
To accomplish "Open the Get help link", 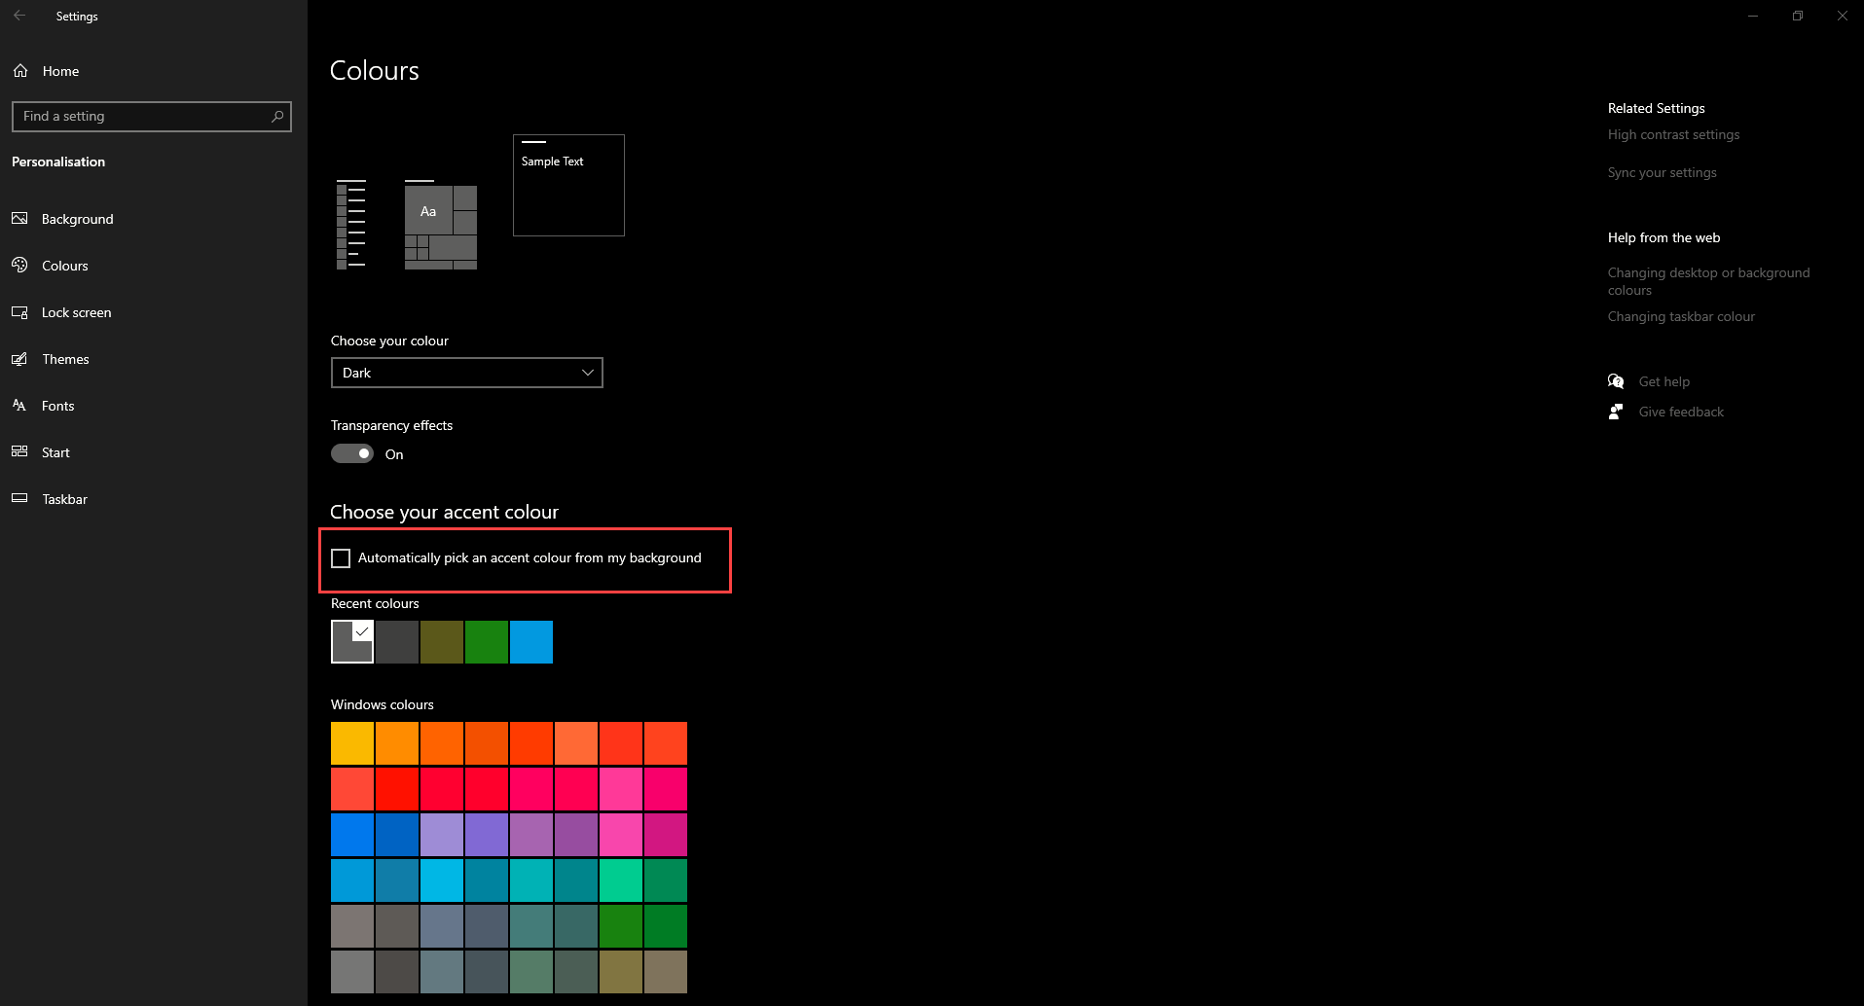I will [x=1663, y=382].
